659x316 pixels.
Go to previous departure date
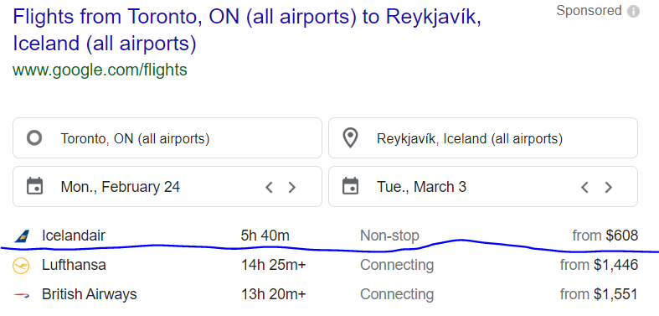(269, 187)
